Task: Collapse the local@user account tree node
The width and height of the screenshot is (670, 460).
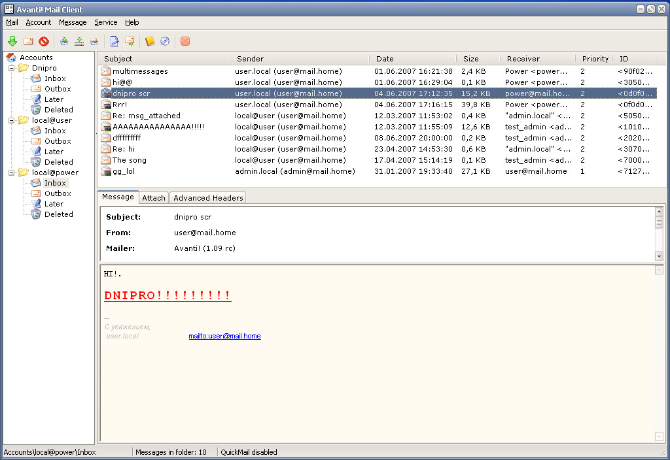Action: pyautogui.click(x=12, y=120)
